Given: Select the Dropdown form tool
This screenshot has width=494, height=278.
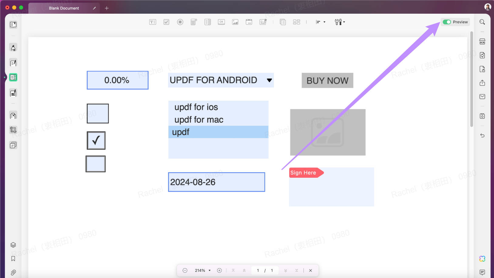Looking at the screenshot, I should 194,22.
